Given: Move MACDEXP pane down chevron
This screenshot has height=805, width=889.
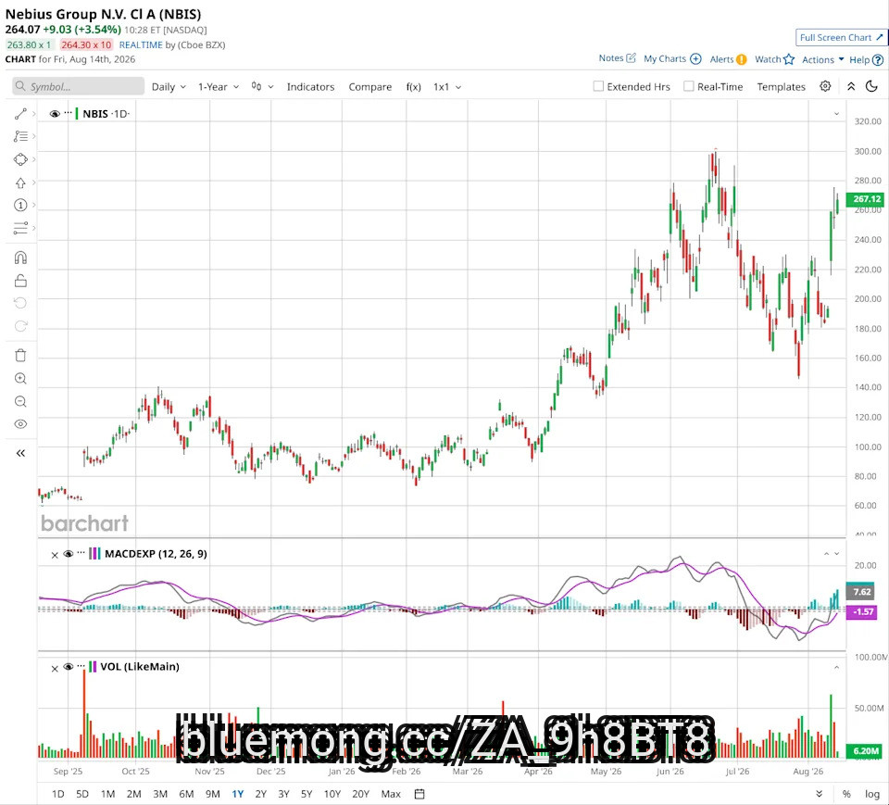Looking at the screenshot, I should (836, 554).
